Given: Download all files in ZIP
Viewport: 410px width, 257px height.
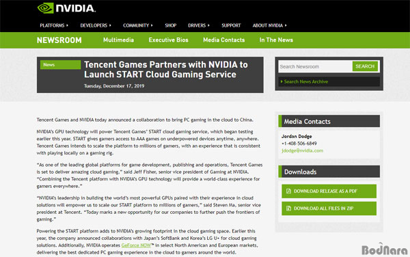Looking at the screenshot, I should click(329, 208).
